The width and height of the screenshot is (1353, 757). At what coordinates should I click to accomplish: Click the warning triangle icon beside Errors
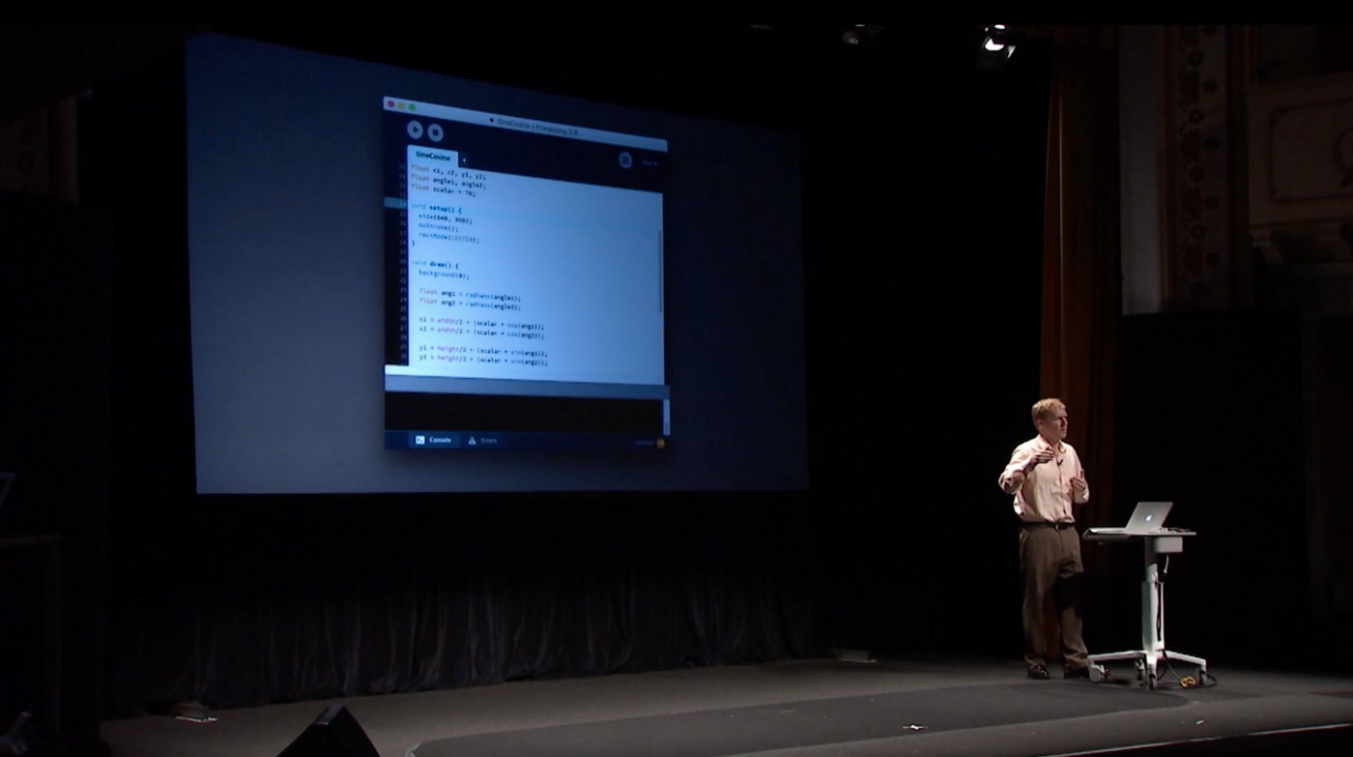click(x=473, y=440)
